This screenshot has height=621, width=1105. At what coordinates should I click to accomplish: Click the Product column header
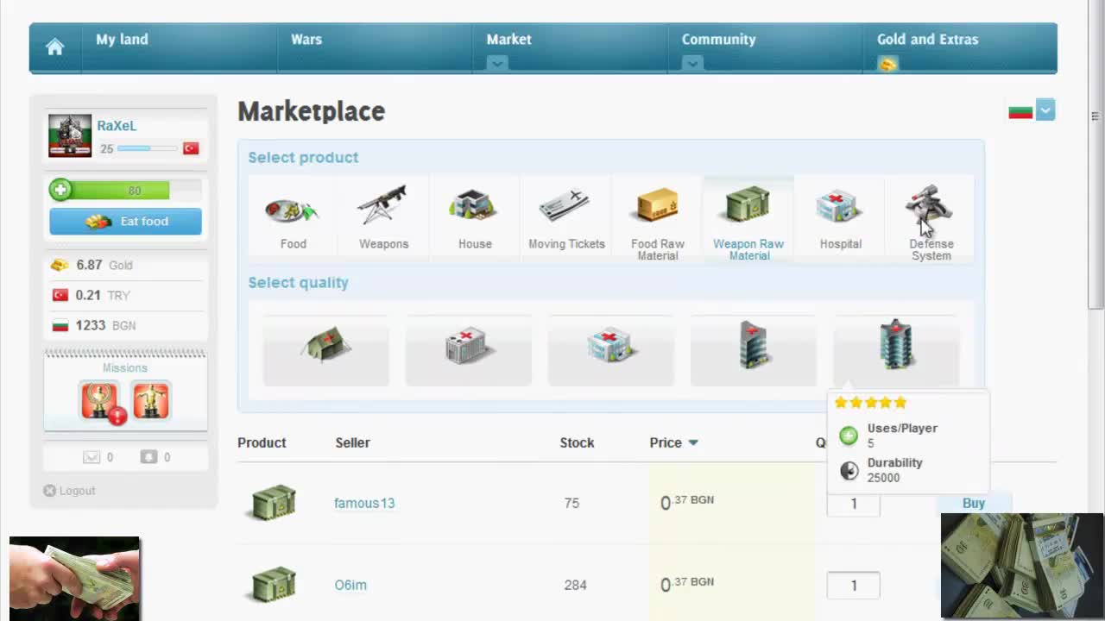click(262, 442)
